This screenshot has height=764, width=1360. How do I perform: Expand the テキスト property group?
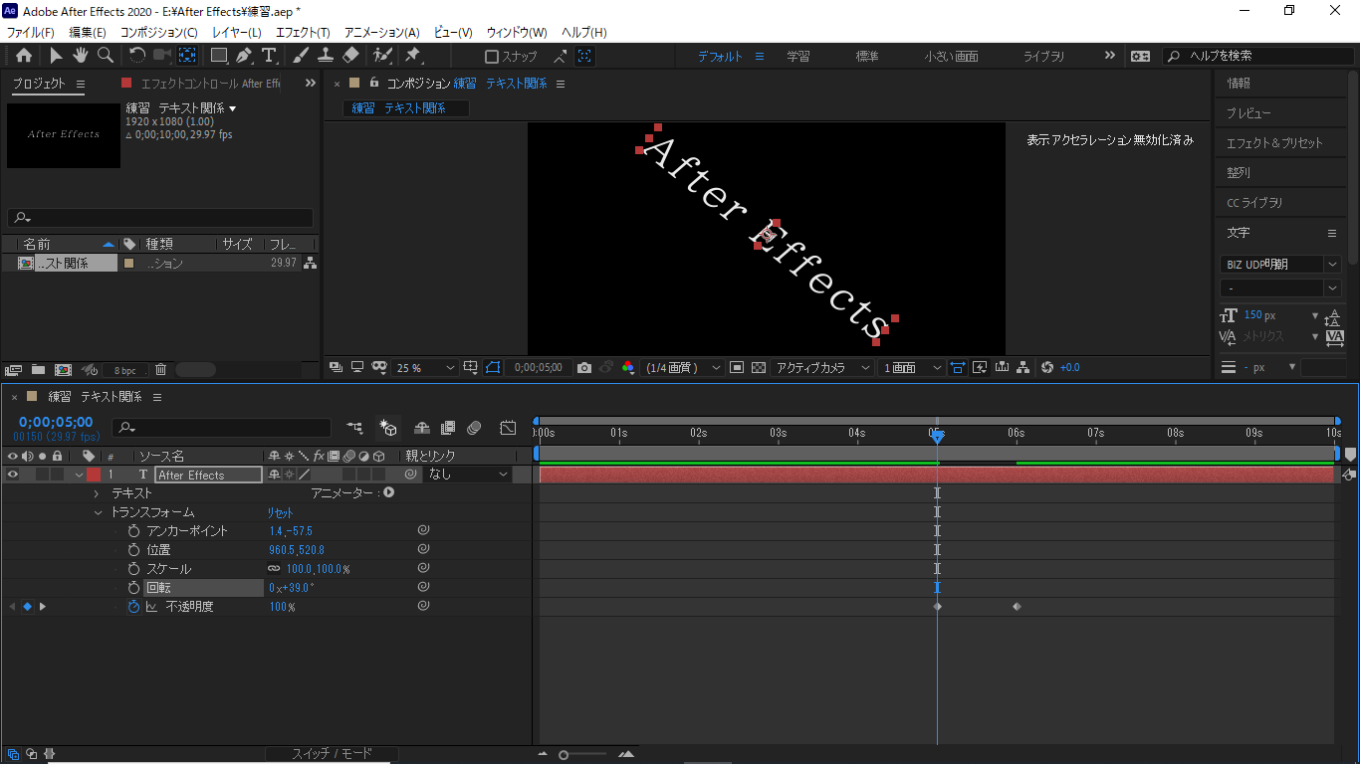pyautogui.click(x=97, y=493)
